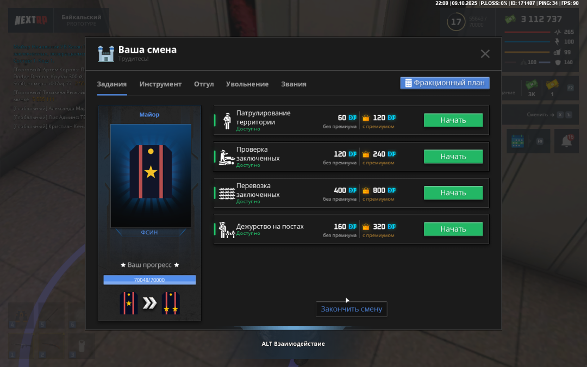Click the guard with dog icon for Дежурство на постах

[x=226, y=229]
